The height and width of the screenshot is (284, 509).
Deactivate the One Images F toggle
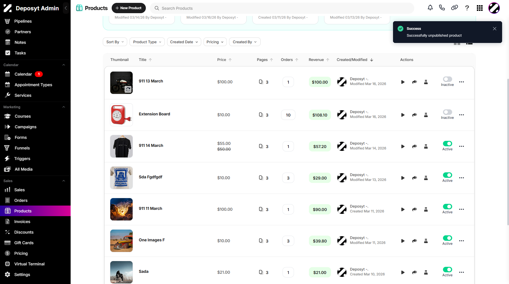point(447,238)
